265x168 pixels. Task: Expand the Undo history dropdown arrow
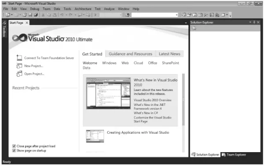(x=66, y=15)
